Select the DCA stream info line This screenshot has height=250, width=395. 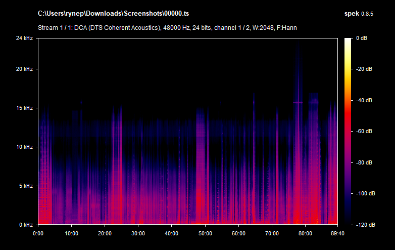(x=167, y=27)
